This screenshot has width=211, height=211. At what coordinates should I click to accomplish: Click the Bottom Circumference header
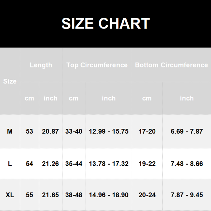pyautogui.click(x=171, y=65)
